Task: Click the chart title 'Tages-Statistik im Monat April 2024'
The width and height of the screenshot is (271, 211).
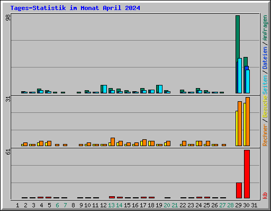Action: [x=75, y=8]
